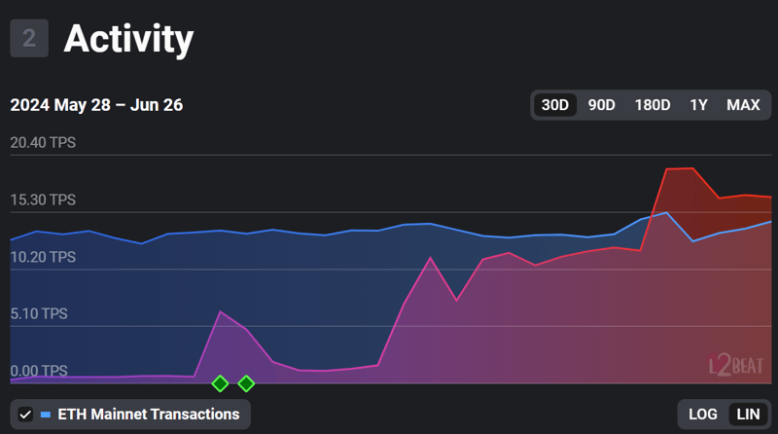Click the section number 2 badge
Viewport: 778px width, 434px height.
(x=29, y=38)
